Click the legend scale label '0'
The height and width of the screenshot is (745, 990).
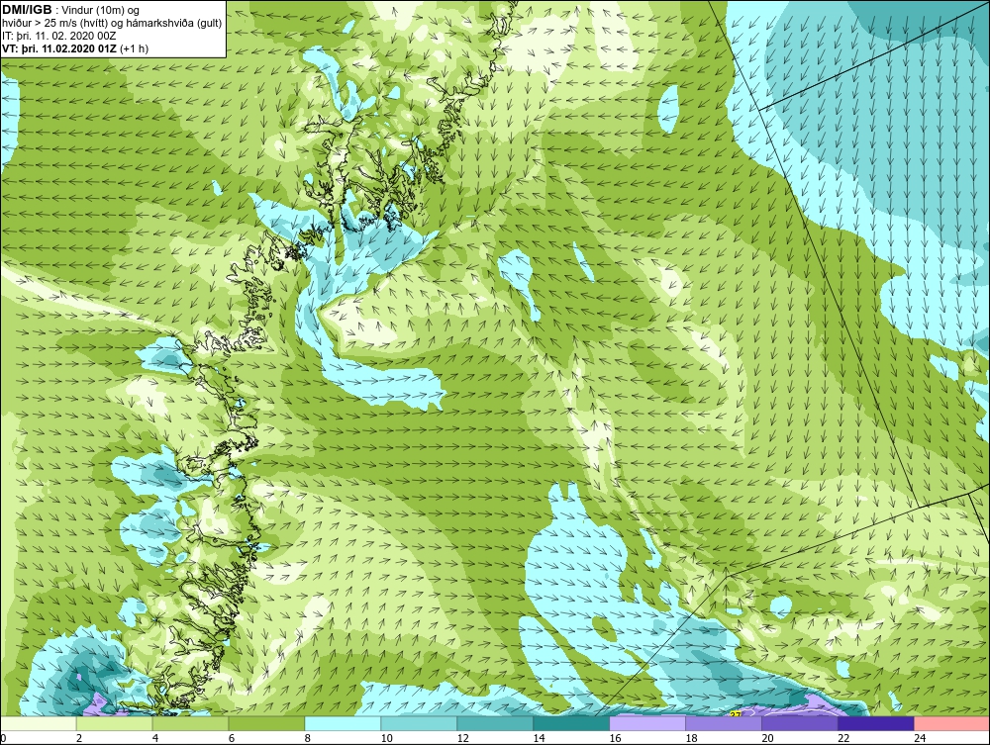click(x=3, y=738)
